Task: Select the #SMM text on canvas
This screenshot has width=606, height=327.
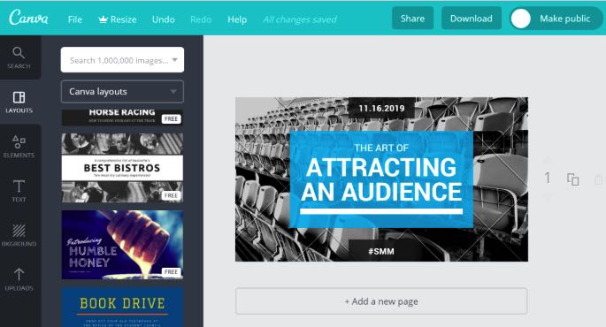Action: (381, 251)
